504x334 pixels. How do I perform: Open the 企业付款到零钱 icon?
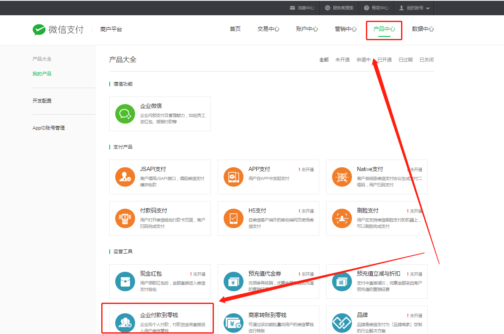[x=125, y=323]
